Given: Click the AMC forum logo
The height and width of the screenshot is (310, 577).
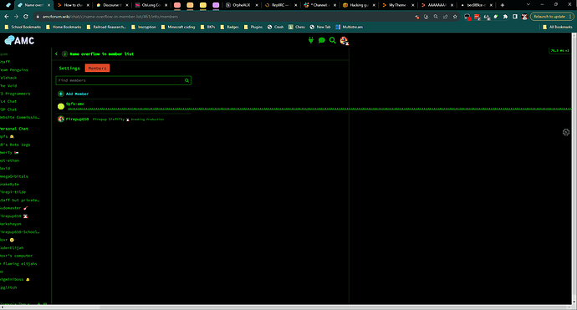Looking at the screenshot, I should 19,40.
